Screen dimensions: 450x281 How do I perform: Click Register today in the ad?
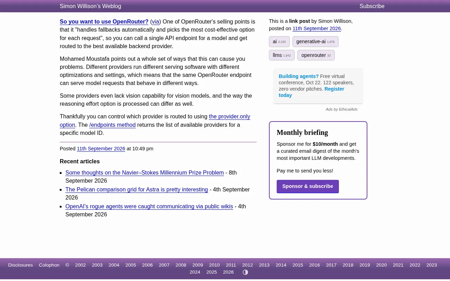pyautogui.click(x=311, y=92)
